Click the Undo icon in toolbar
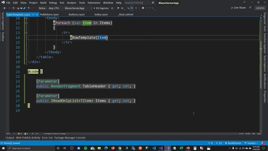The height and width of the screenshot is (151, 268). coord(28,8)
